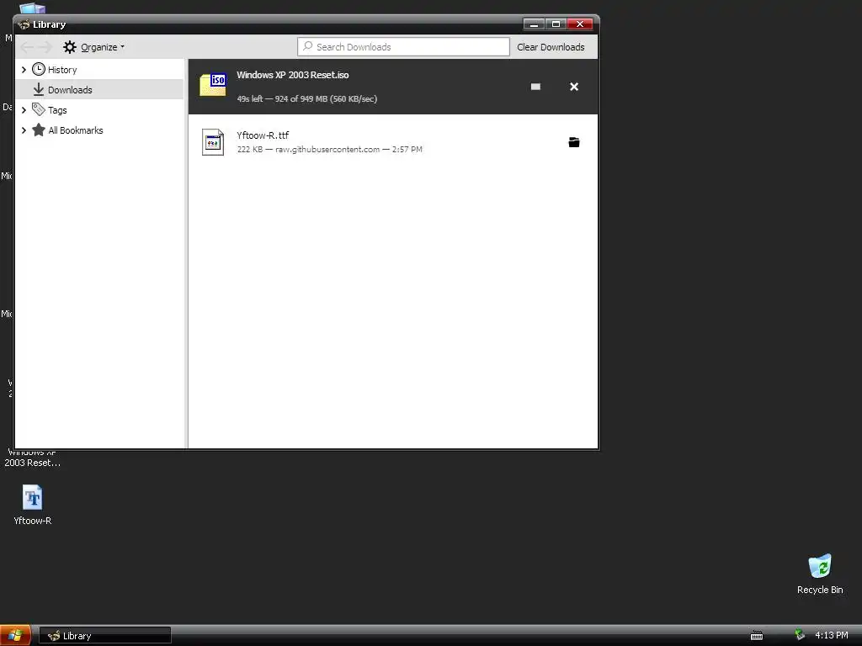862x646 pixels.
Task: Cancel the Windows XP 2003 Reset.iso download
Action: tap(574, 87)
